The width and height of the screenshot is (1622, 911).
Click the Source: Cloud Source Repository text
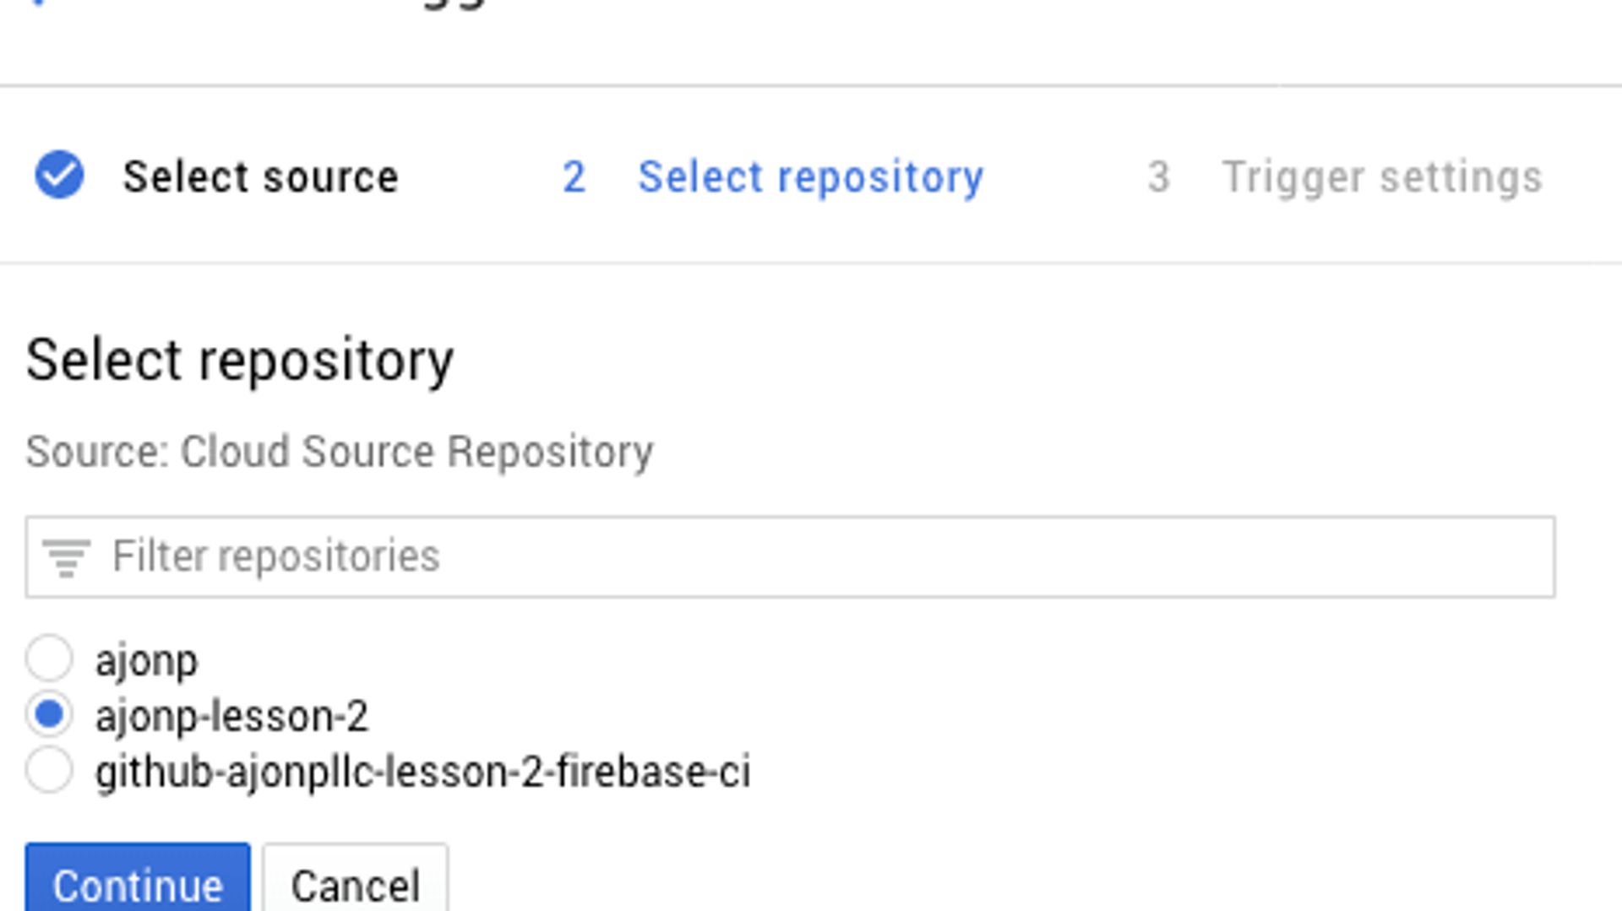(339, 452)
